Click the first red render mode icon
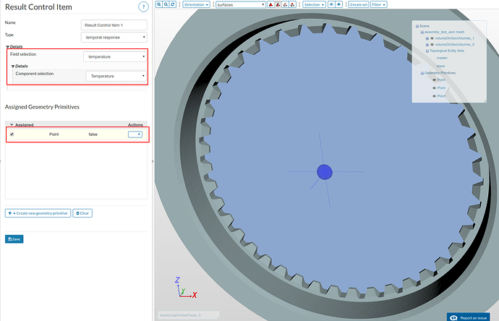Screen dimensions: 499x321 (x=270, y=4)
